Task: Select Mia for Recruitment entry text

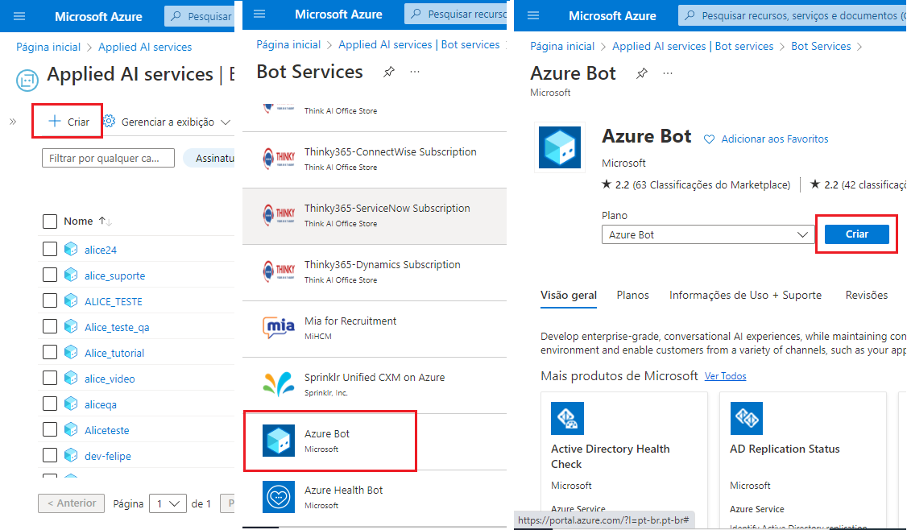Action: (350, 321)
